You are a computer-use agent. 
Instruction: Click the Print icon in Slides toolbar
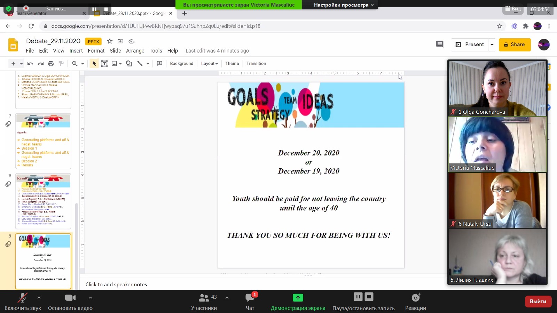point(51,64)
